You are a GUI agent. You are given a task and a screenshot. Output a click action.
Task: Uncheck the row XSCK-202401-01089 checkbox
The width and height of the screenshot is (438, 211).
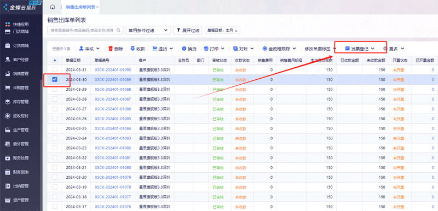(55, 80)
